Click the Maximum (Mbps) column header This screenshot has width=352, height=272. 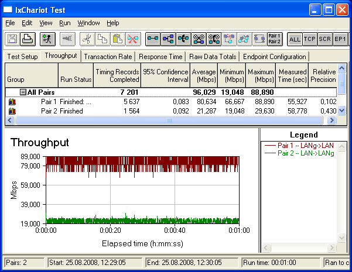[x=261, y=75]
